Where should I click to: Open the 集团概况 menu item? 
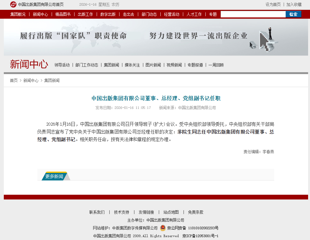click(18, 14)
